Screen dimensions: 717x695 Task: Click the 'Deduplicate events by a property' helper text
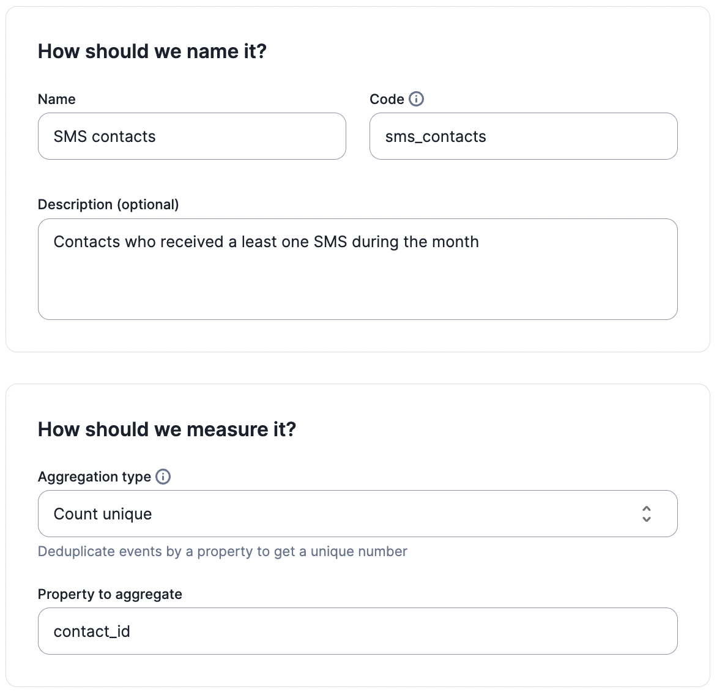[x=222, y=551]
